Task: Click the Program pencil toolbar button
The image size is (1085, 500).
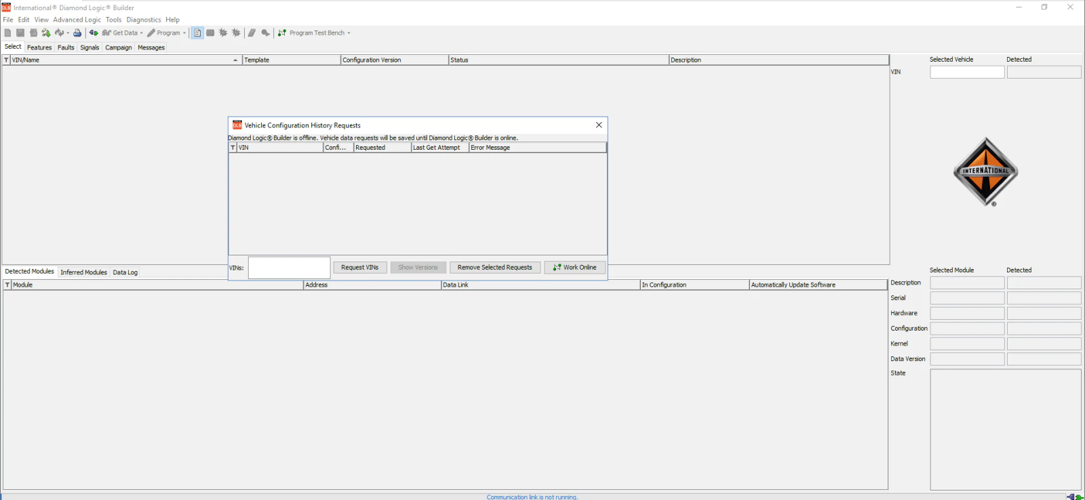Action: pos(163,33)
